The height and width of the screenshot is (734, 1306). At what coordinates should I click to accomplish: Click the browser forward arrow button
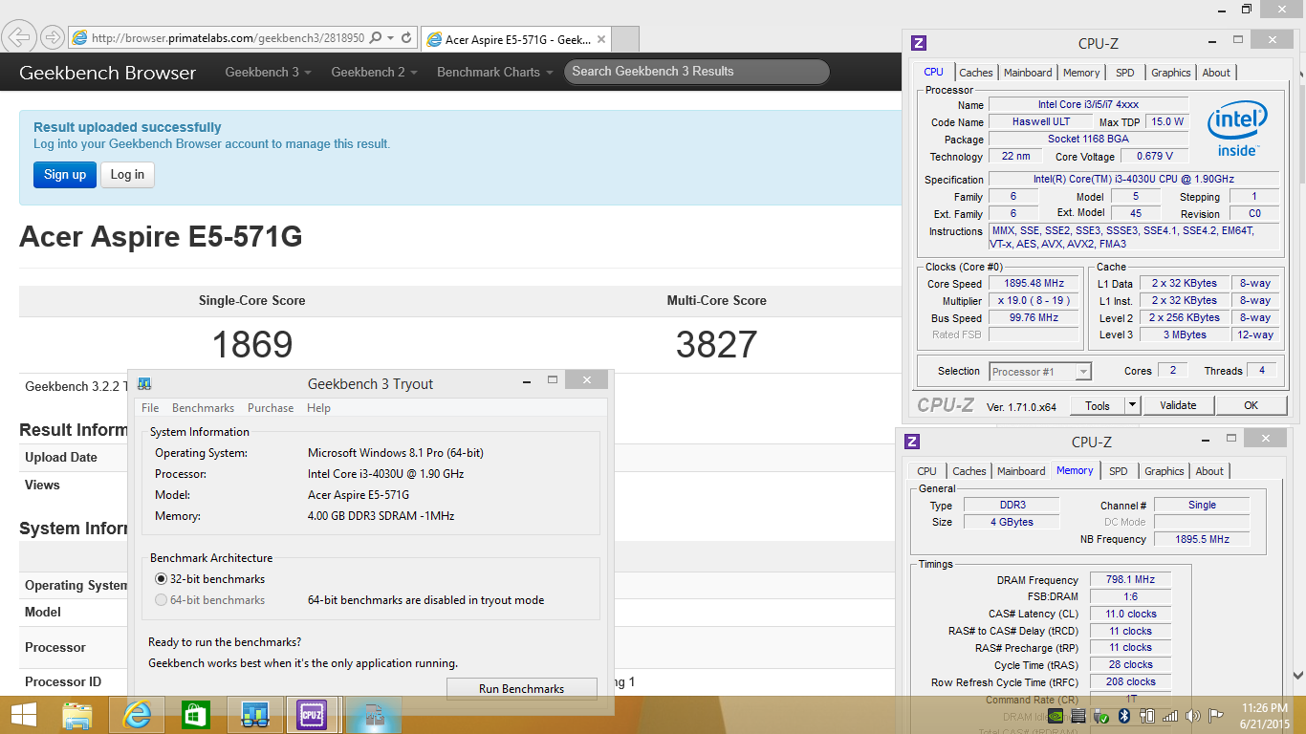click(x=53, y=37)
